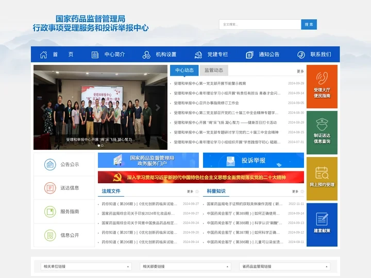Open 中国药闻会客厅（第387期）article
Viewport: 371px width, 278px height.
(243, 233)
